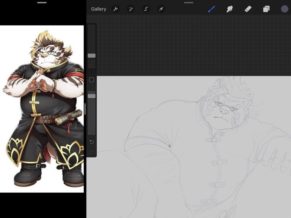
Task: Tap the brush opacity slider handle
Action: [x=92, y=96]
